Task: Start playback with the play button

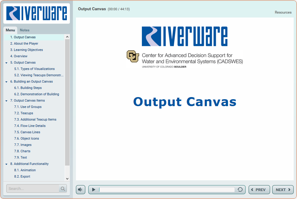Action: pos(93,190)
